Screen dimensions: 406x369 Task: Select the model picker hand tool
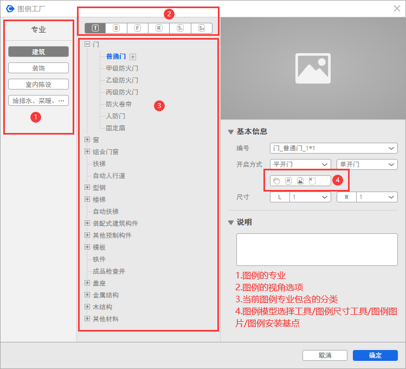click(x=276, y=181)
